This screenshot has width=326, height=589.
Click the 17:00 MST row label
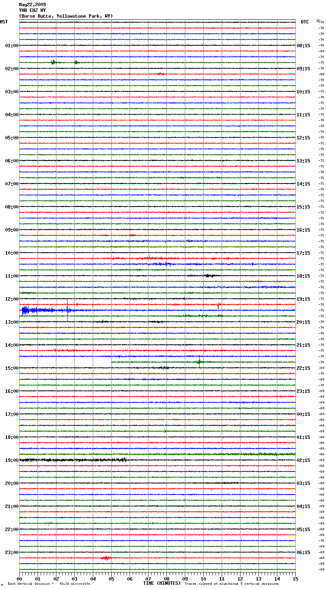point(12,414)
